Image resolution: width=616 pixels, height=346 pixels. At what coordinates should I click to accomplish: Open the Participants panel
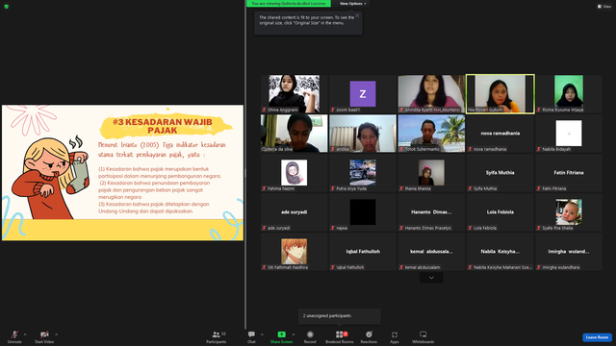pyautogui.click(x=217, y=336)
